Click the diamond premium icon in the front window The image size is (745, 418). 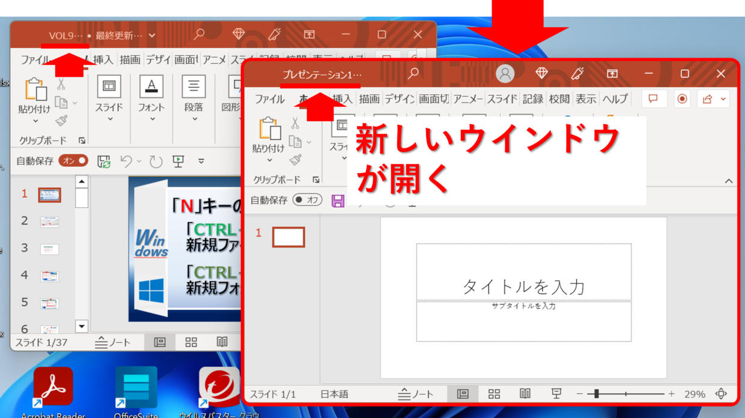pyautogui.click(x=541, y=73)
